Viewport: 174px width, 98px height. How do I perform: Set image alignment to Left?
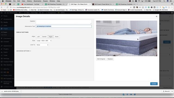tap(38, 36)
